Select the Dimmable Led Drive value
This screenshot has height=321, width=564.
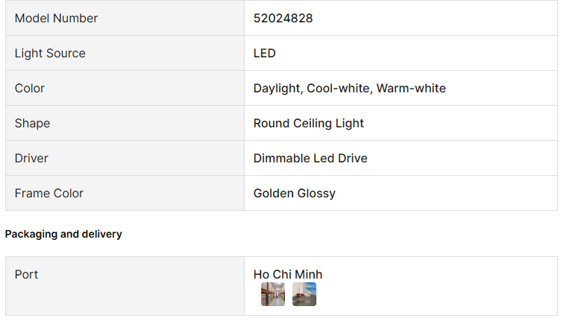[x=310, y=158]
